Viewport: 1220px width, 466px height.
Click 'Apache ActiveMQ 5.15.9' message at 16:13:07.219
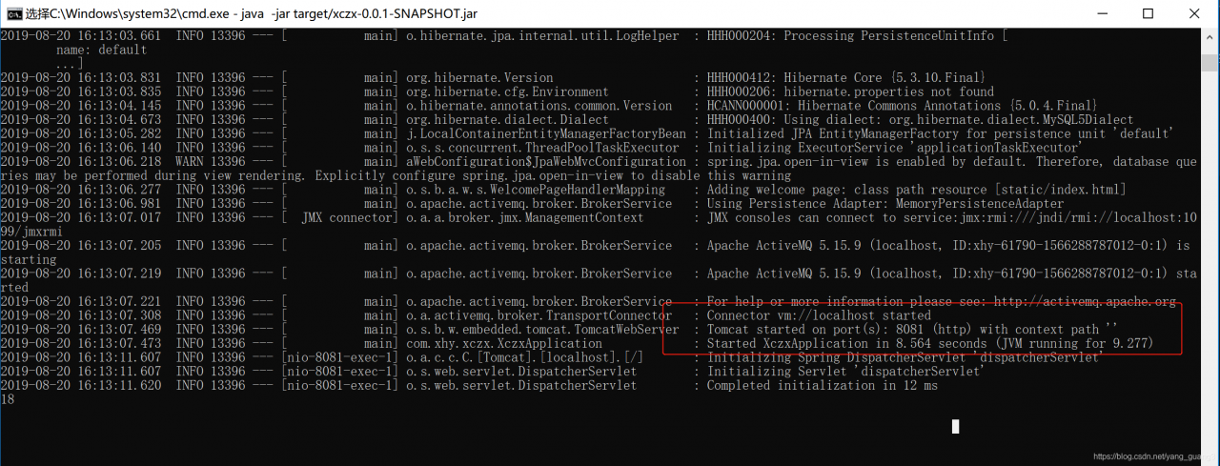[784, 274]
